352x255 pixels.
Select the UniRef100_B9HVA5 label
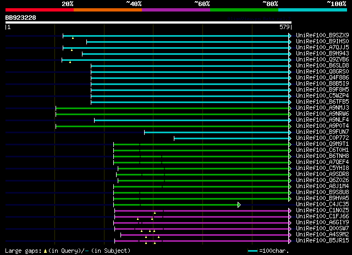click(x=322, y=199)
